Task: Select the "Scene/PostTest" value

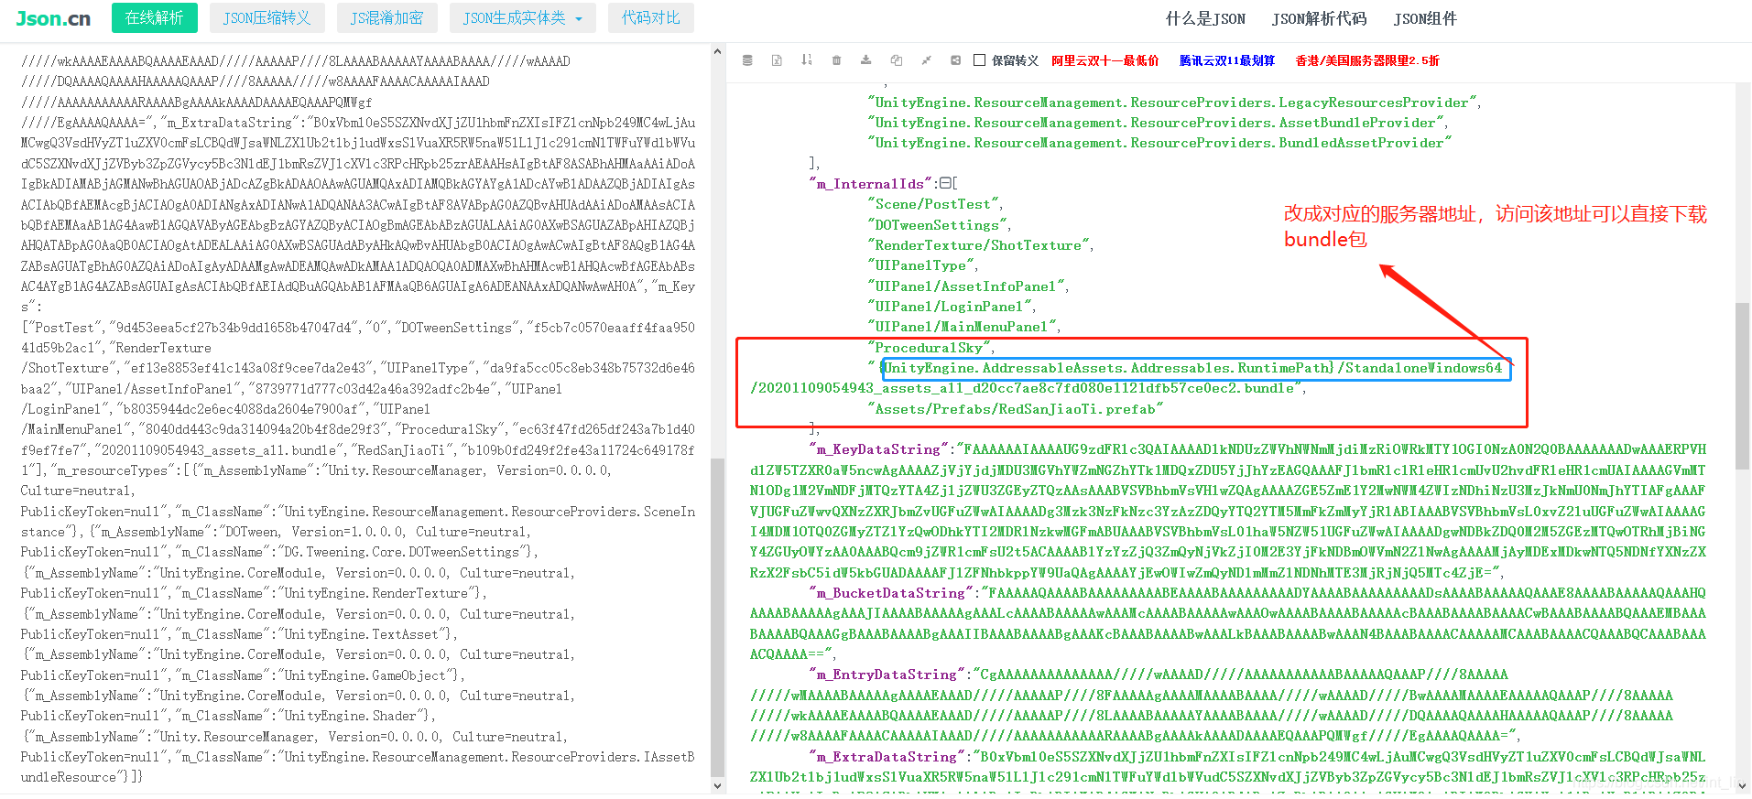Action: (x=934, y=204)
